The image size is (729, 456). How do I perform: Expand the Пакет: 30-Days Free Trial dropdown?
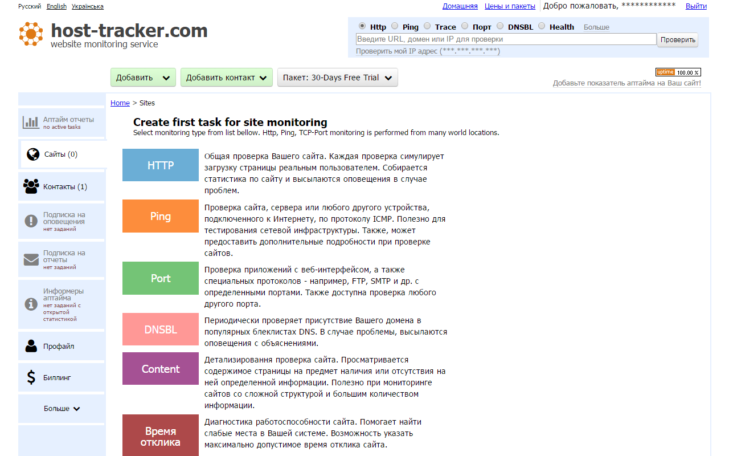[338, 78]
